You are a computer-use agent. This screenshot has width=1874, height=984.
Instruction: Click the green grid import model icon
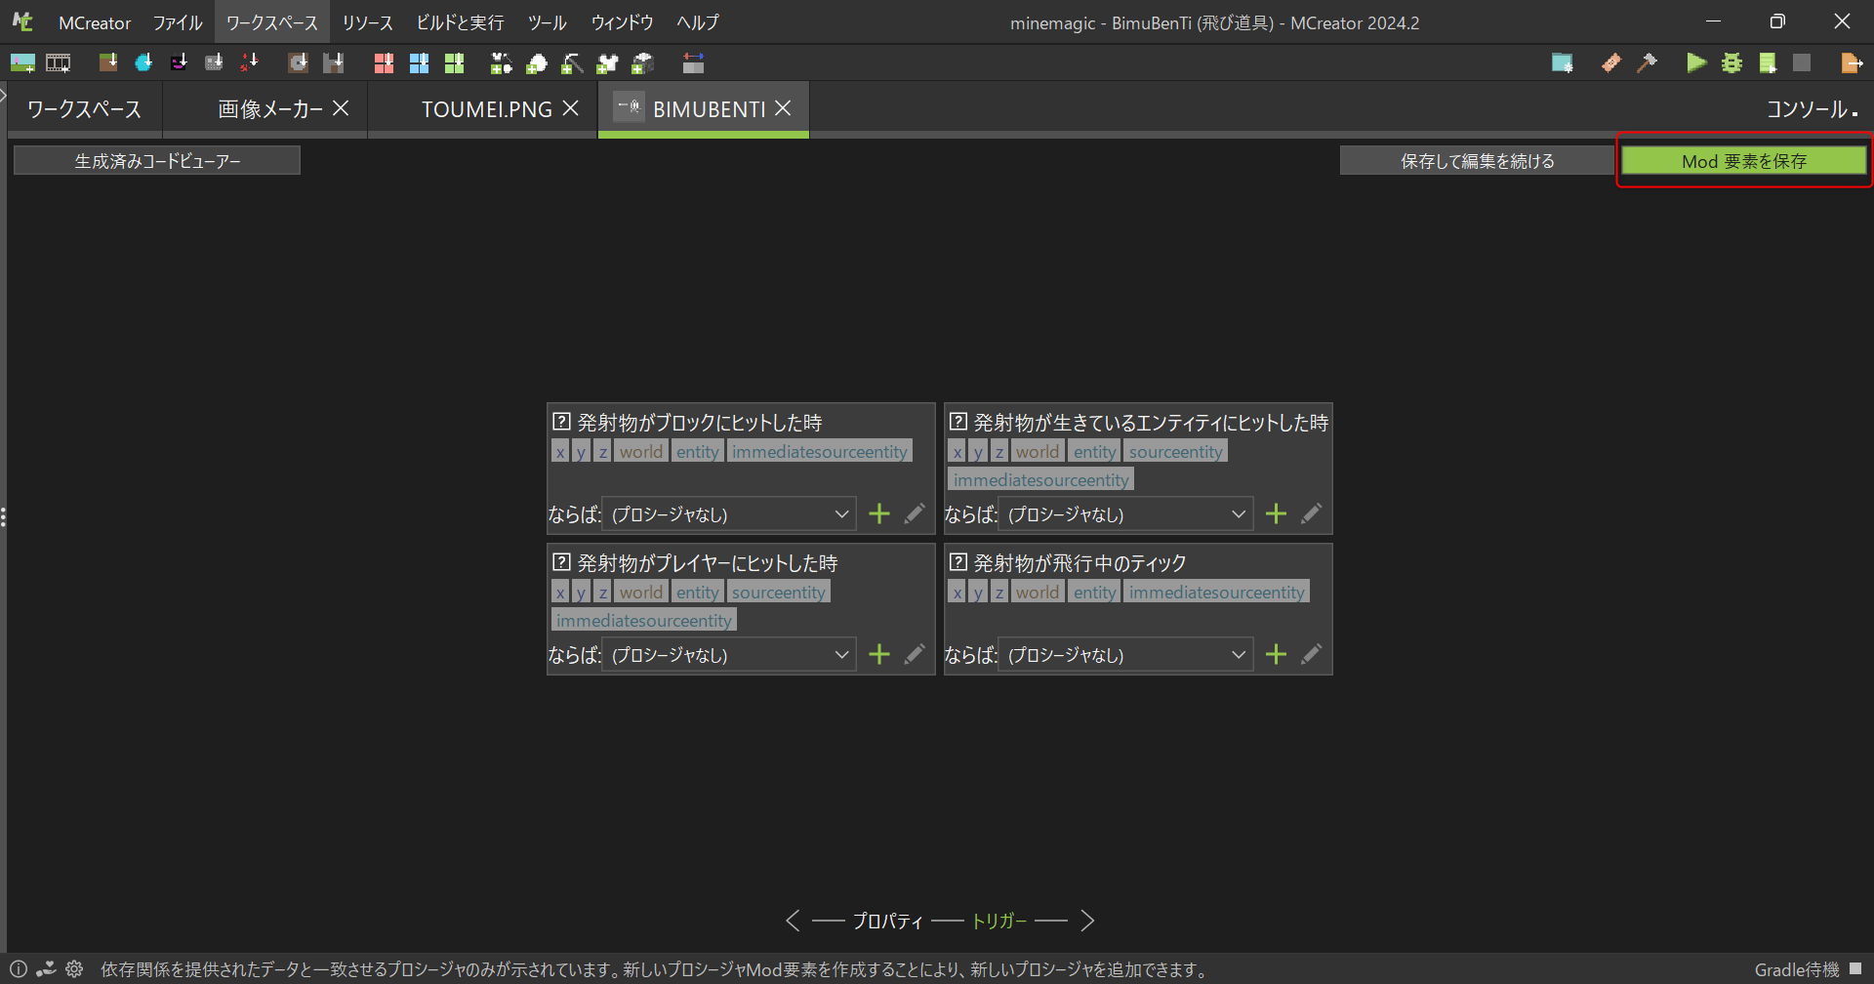[x=454, y=63]
